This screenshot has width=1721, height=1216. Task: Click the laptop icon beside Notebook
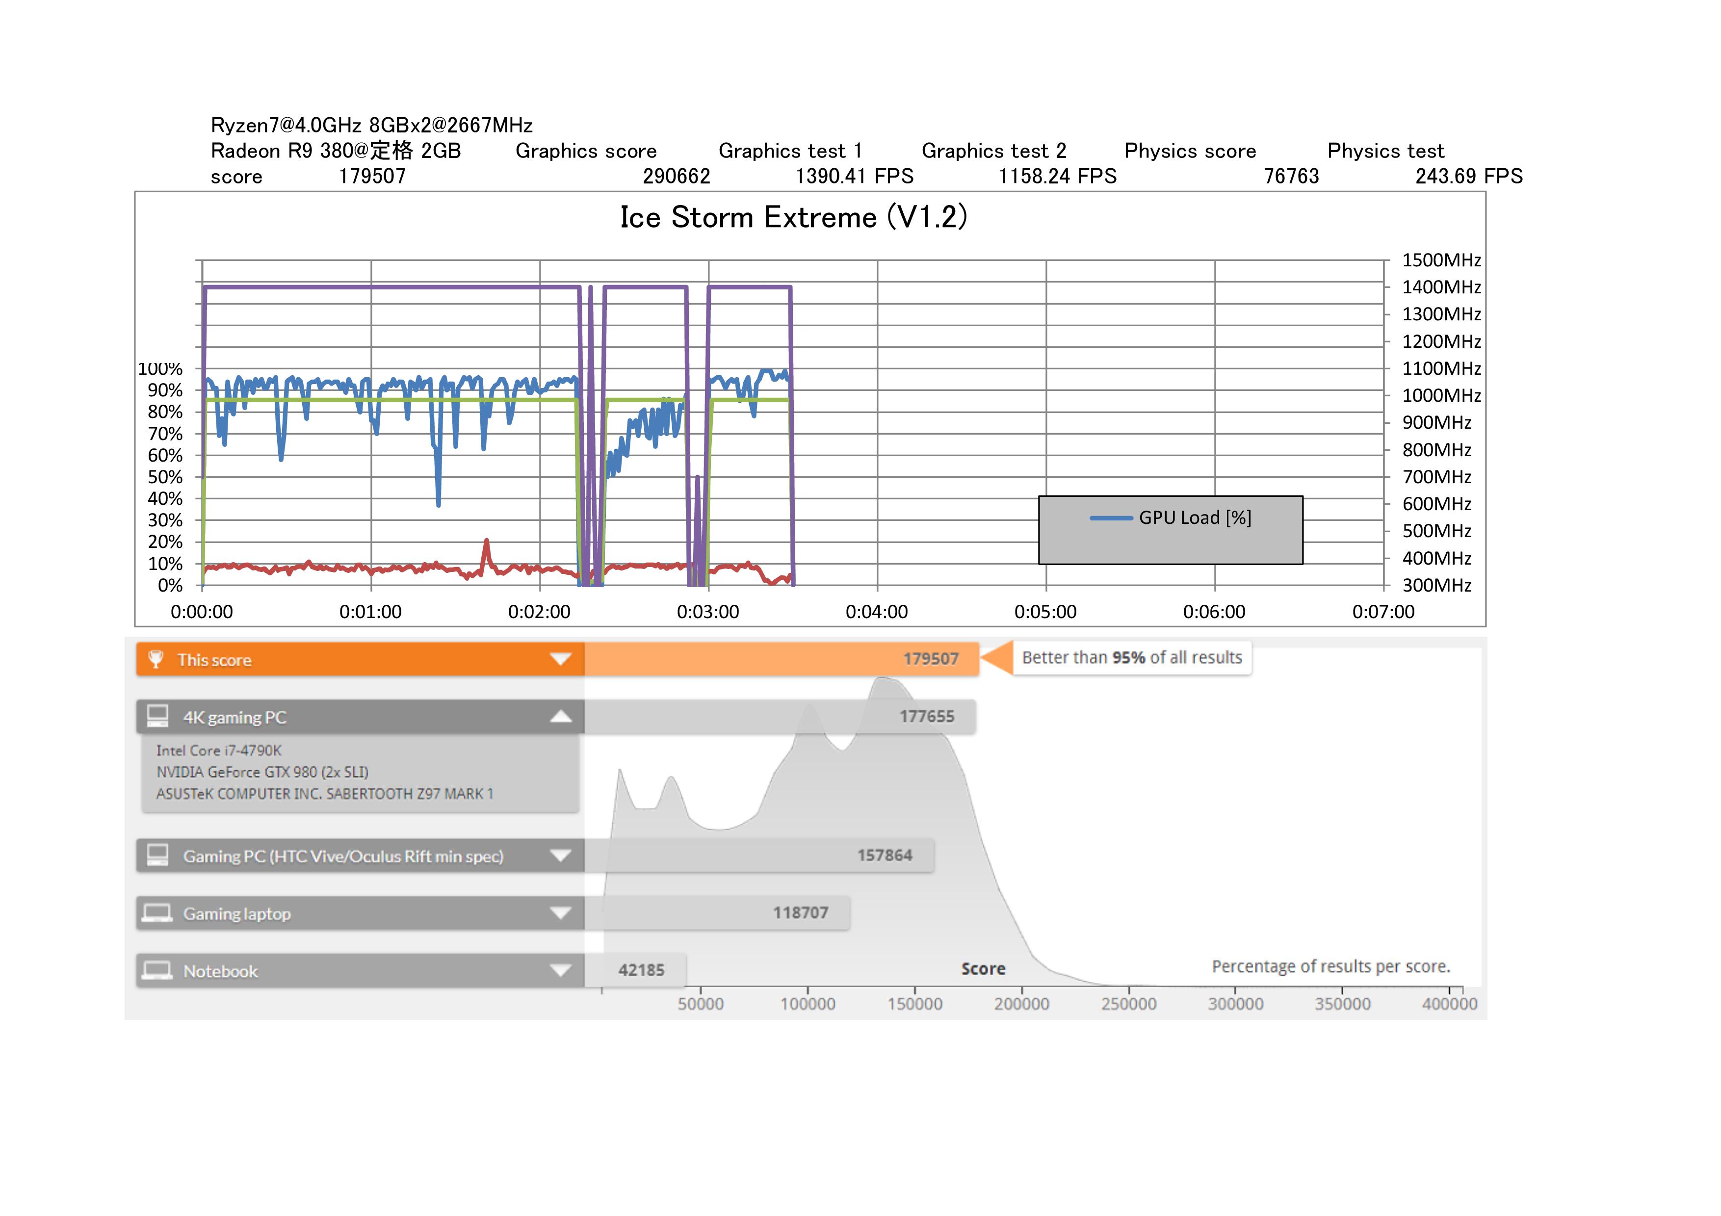[157, 970]
